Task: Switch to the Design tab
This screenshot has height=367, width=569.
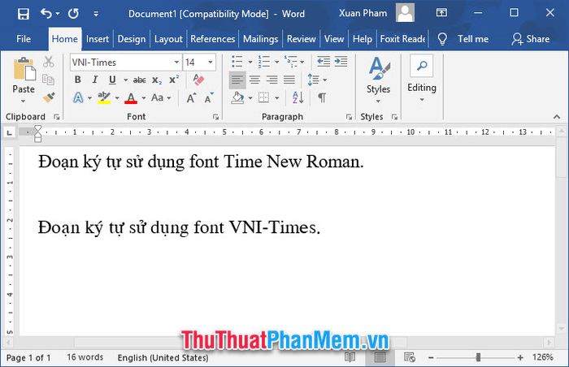Action: click(132, 39)
